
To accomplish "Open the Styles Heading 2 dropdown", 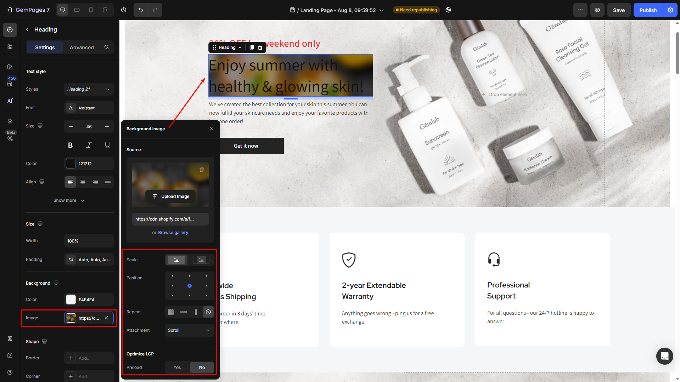I will tap(89, 89).
